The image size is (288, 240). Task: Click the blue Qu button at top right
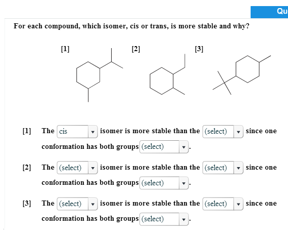pyautogui.click(x=269, y=12)
